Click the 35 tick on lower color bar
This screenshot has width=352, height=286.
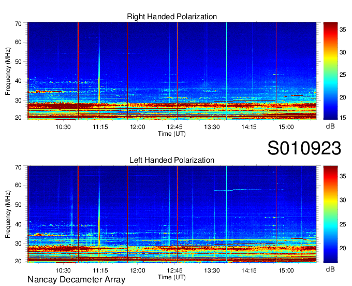pos(343,176)
